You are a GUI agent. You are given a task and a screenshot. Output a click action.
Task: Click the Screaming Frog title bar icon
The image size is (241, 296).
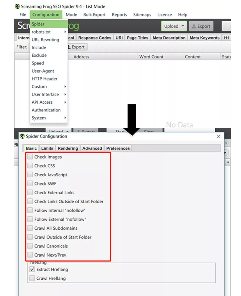click(x=17, y=7)
